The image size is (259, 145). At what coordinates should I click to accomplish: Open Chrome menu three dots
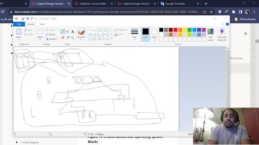(x=254, y=12)
